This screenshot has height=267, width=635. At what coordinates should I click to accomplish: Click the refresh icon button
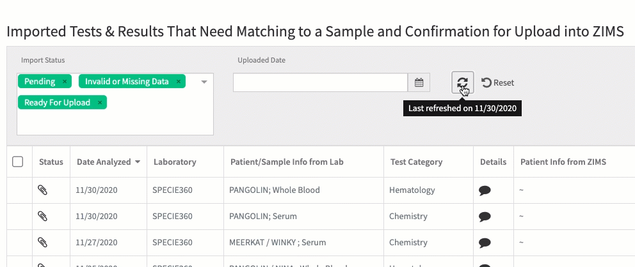pos(462,82)
